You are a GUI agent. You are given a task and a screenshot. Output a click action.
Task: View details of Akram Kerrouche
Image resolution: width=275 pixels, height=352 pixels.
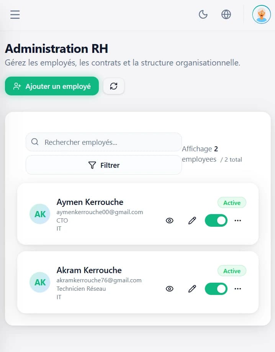pos(169,289)
